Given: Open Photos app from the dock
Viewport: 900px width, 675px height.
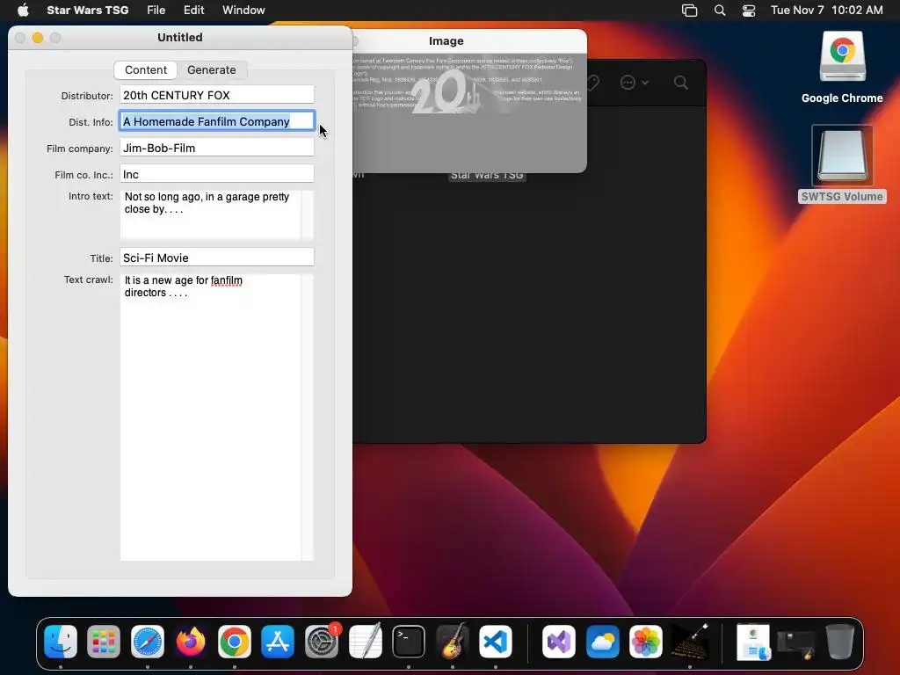Looking at the screenshot, I should pyautogui.click(x=646, y=641).
